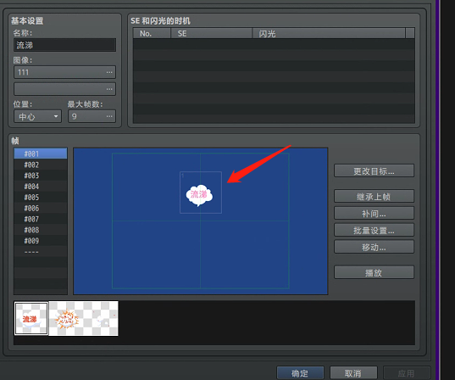
Task: Select frame #004 in the frame list
Action: (41, 187)
